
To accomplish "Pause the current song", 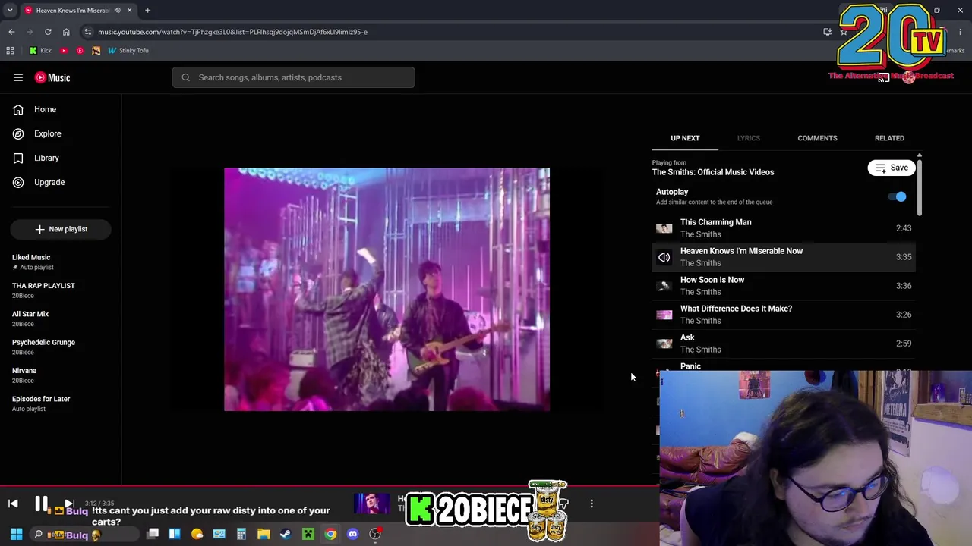I will pyautogui.click(x=42, y=504).
